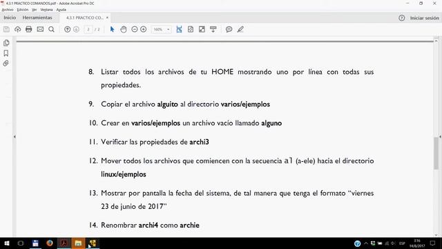442x249 pixels.
Task: Open the bookmarks panel icon
Action: tap(6, 53)
